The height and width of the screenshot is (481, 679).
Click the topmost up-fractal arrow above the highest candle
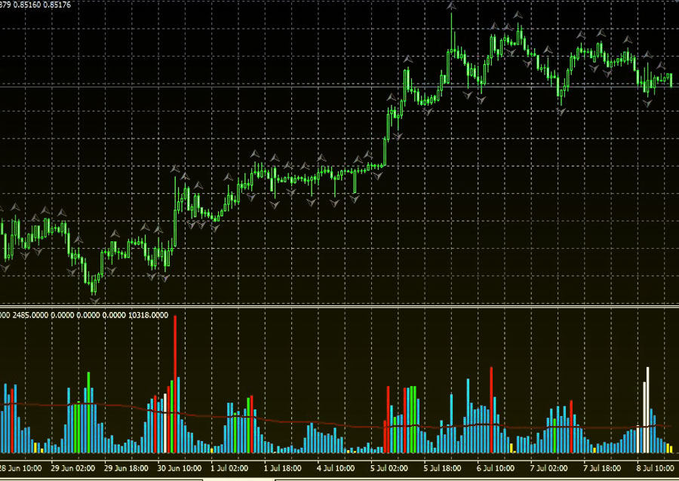point(451,6)
